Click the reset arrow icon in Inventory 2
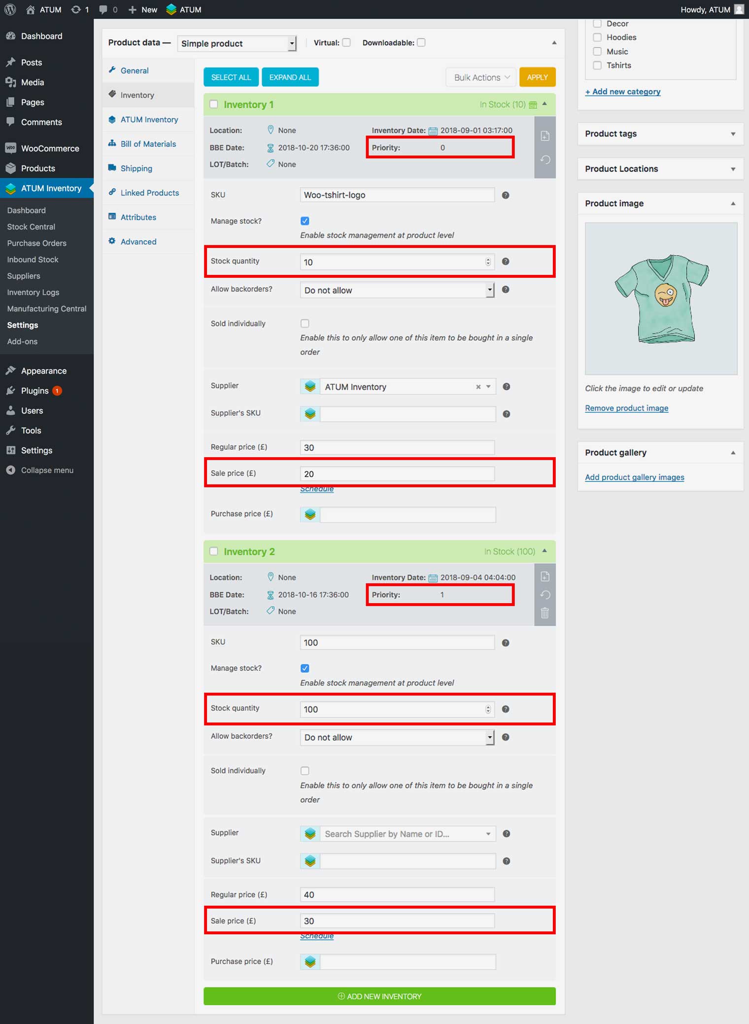Screen dimensions: 749x1024 coord(545,595)
